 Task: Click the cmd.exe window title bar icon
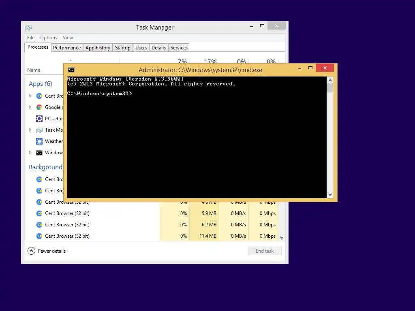(71, 70)
